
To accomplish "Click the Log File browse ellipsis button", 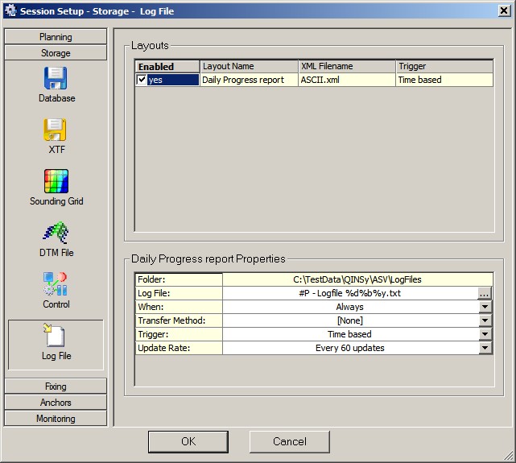I will 484,294.
